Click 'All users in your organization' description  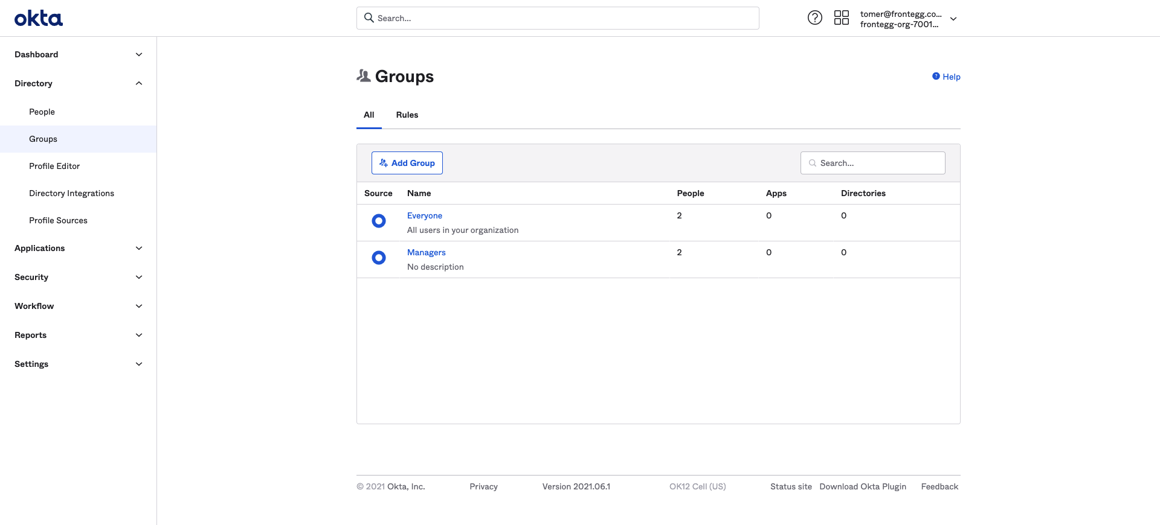[x=463, y=230]
